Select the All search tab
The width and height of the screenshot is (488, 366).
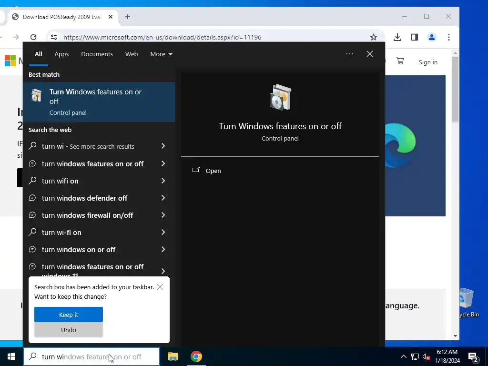(x=38, y=54)
